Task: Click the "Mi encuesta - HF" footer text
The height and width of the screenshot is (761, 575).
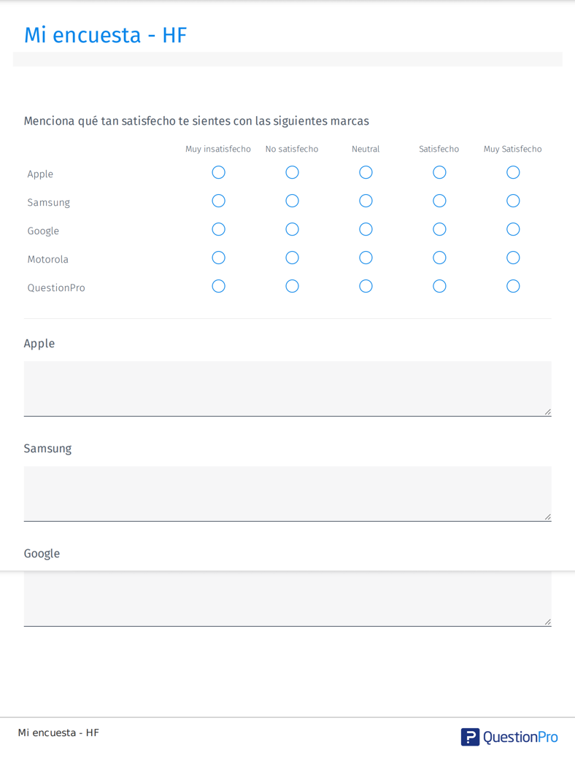Action: coord(58,733)
